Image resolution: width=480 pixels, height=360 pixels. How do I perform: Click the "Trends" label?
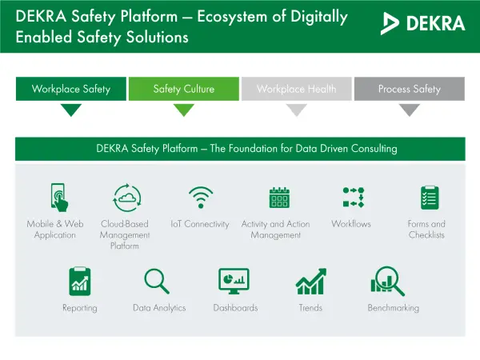(x=310, y=308)
